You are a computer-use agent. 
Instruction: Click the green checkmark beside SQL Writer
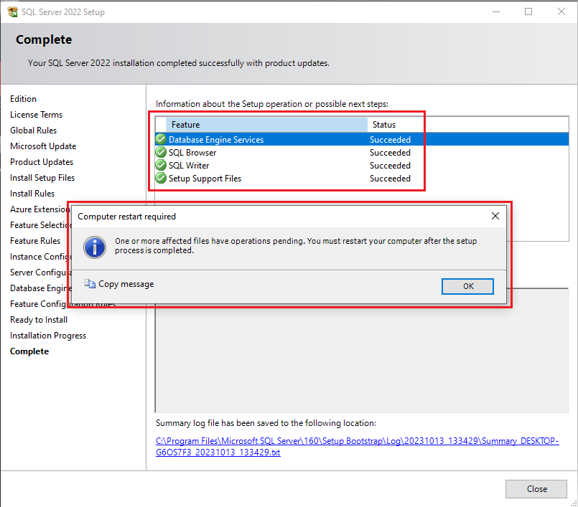[x=161, y=166]
